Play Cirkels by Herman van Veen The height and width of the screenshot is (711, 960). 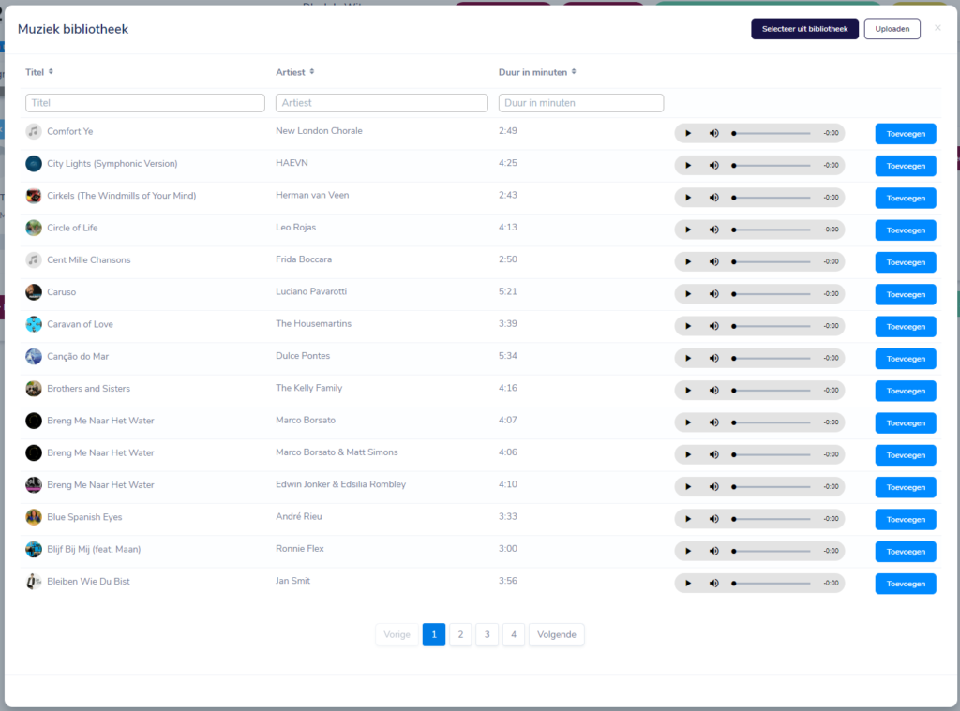coord(688,198)
